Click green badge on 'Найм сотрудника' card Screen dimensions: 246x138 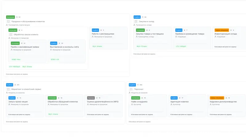136,98
